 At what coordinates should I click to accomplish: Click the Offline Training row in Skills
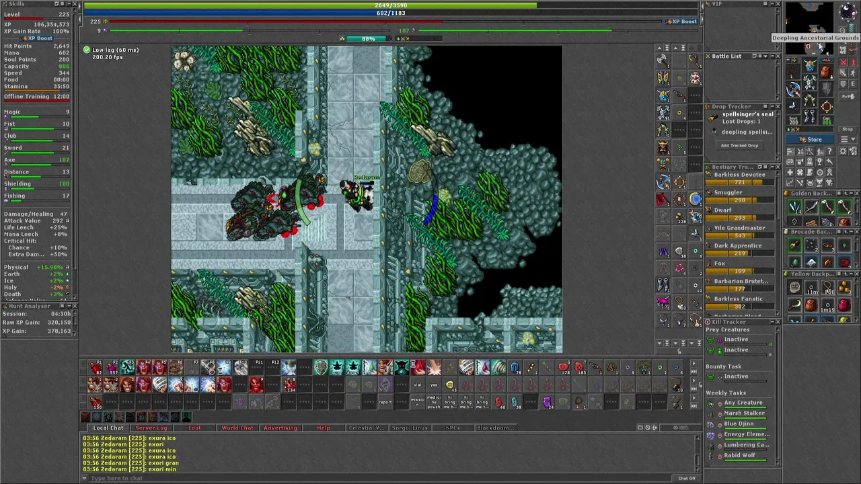pyautogui.click(x=36, y=96)
